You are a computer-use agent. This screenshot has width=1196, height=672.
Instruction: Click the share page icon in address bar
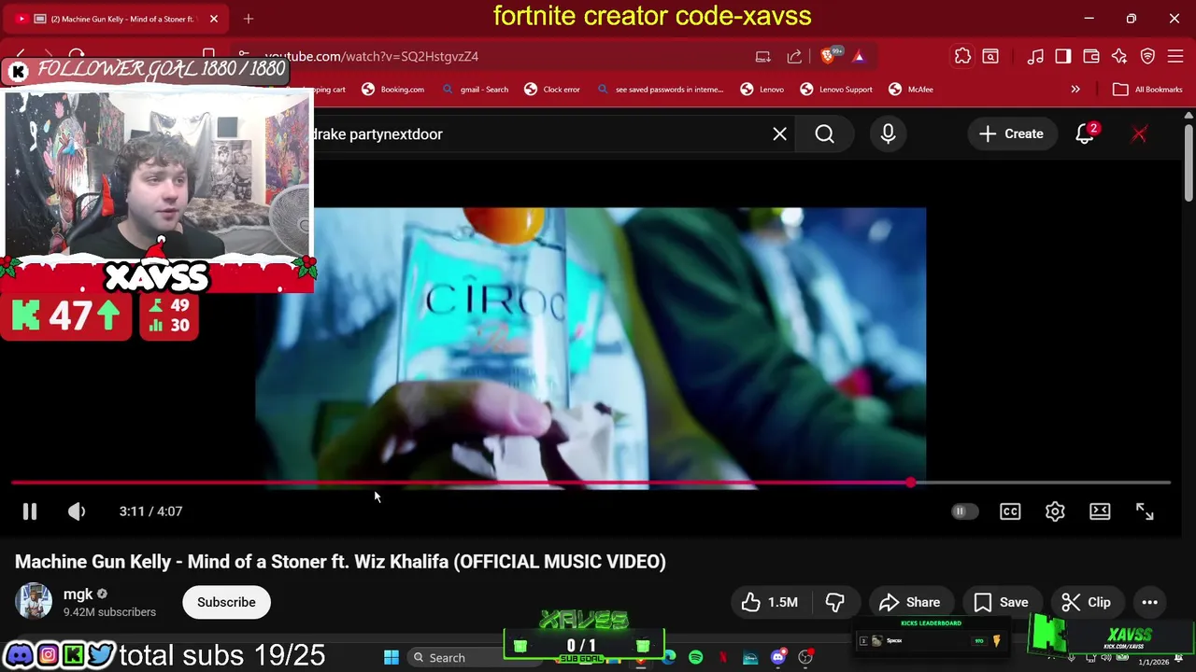tap(794, 56)
